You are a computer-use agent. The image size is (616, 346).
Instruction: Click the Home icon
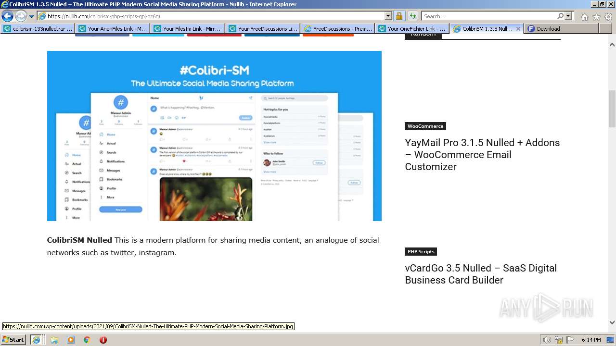pos(584,17)
